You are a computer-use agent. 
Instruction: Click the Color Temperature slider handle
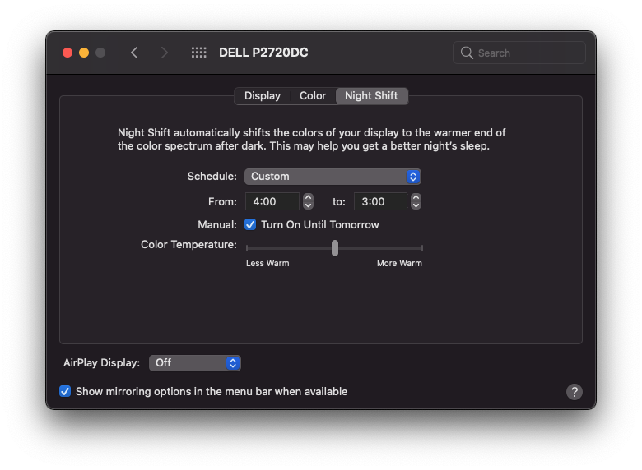334,247
